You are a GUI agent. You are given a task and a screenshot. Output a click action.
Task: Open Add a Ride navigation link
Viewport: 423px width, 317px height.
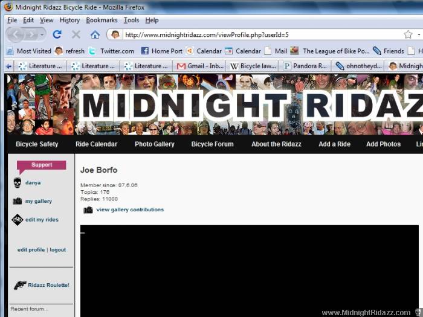(334, 144)
